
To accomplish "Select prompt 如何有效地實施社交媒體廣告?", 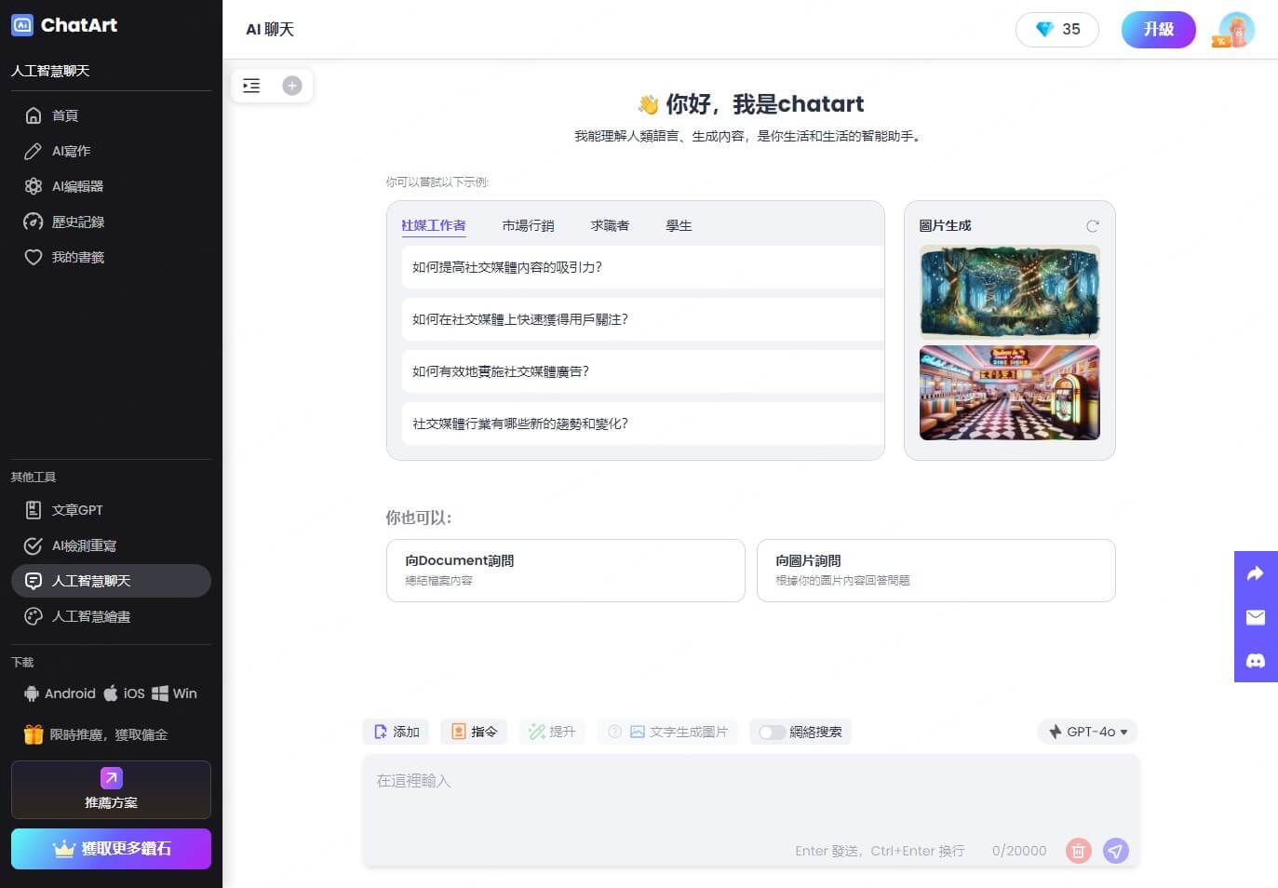I will click(642, 371).
